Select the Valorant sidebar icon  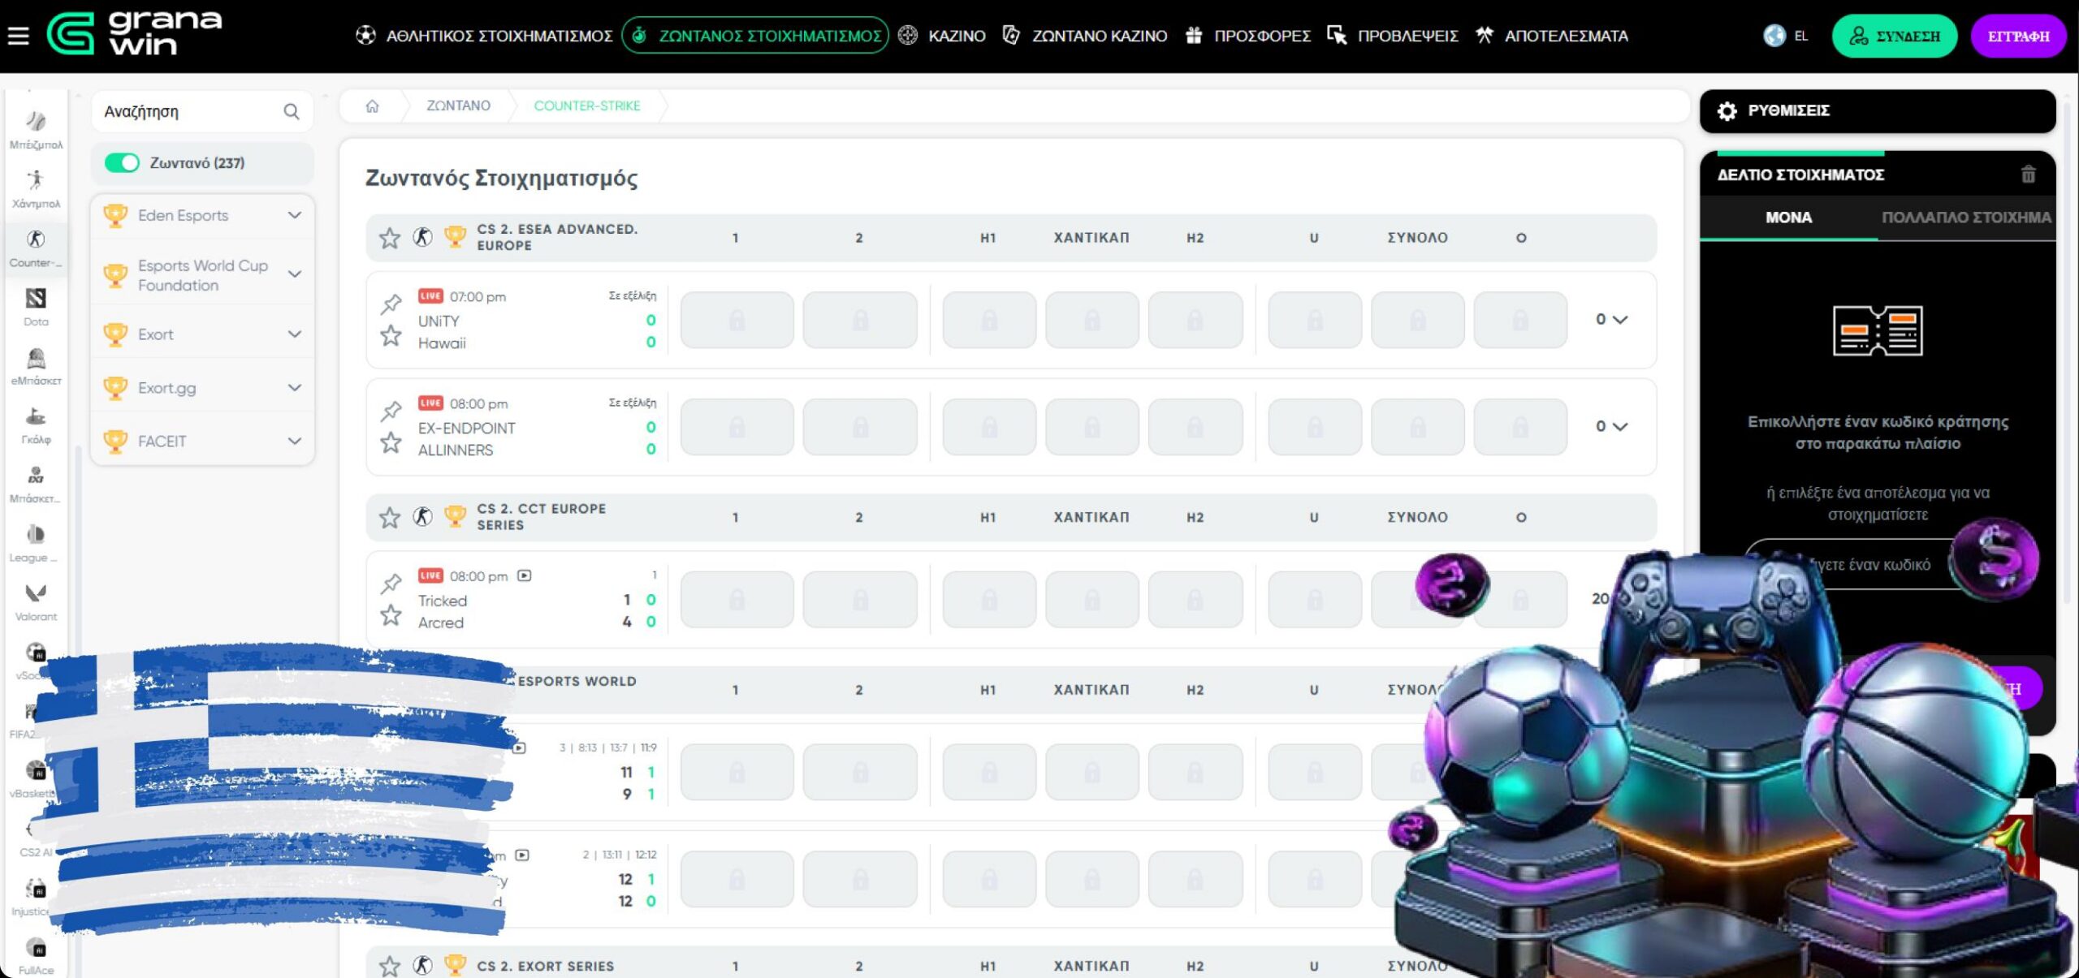(x=36, y=594)
